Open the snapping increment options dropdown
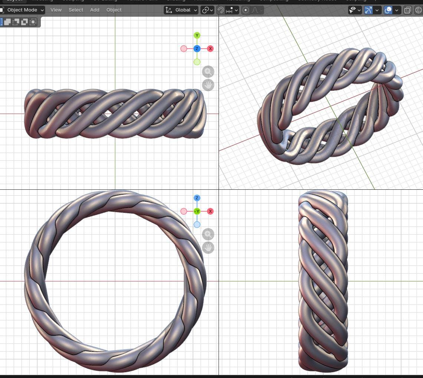The width and height of the screenshot is (423, 378). pyautogui.click(x=232, y=10)
